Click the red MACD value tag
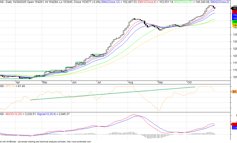 click(234, 124)
